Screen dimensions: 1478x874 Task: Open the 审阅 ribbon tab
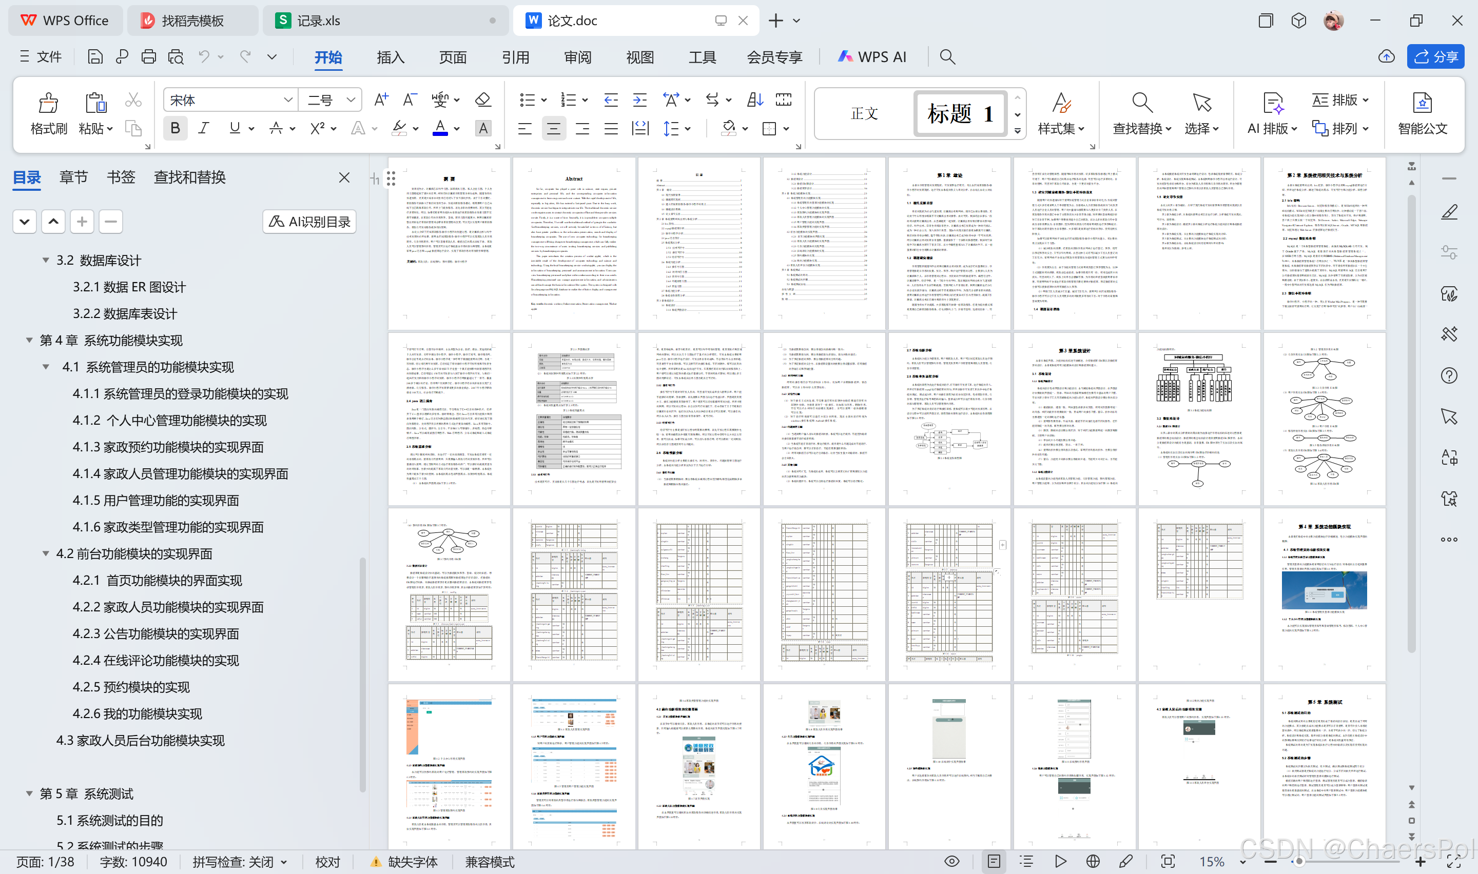(x=578, y=56)
